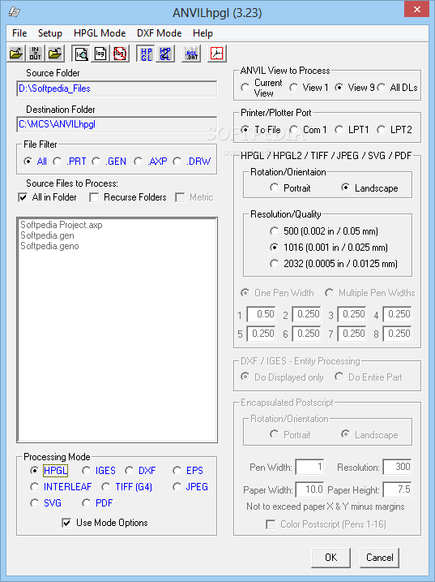
Task: Click the crossed-out no log icon
Action: pyautogui.click(x=119, y=54)
